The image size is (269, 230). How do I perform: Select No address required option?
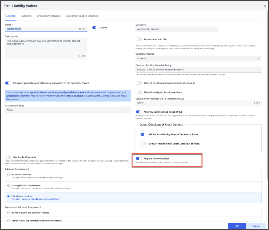coord(9,175)
